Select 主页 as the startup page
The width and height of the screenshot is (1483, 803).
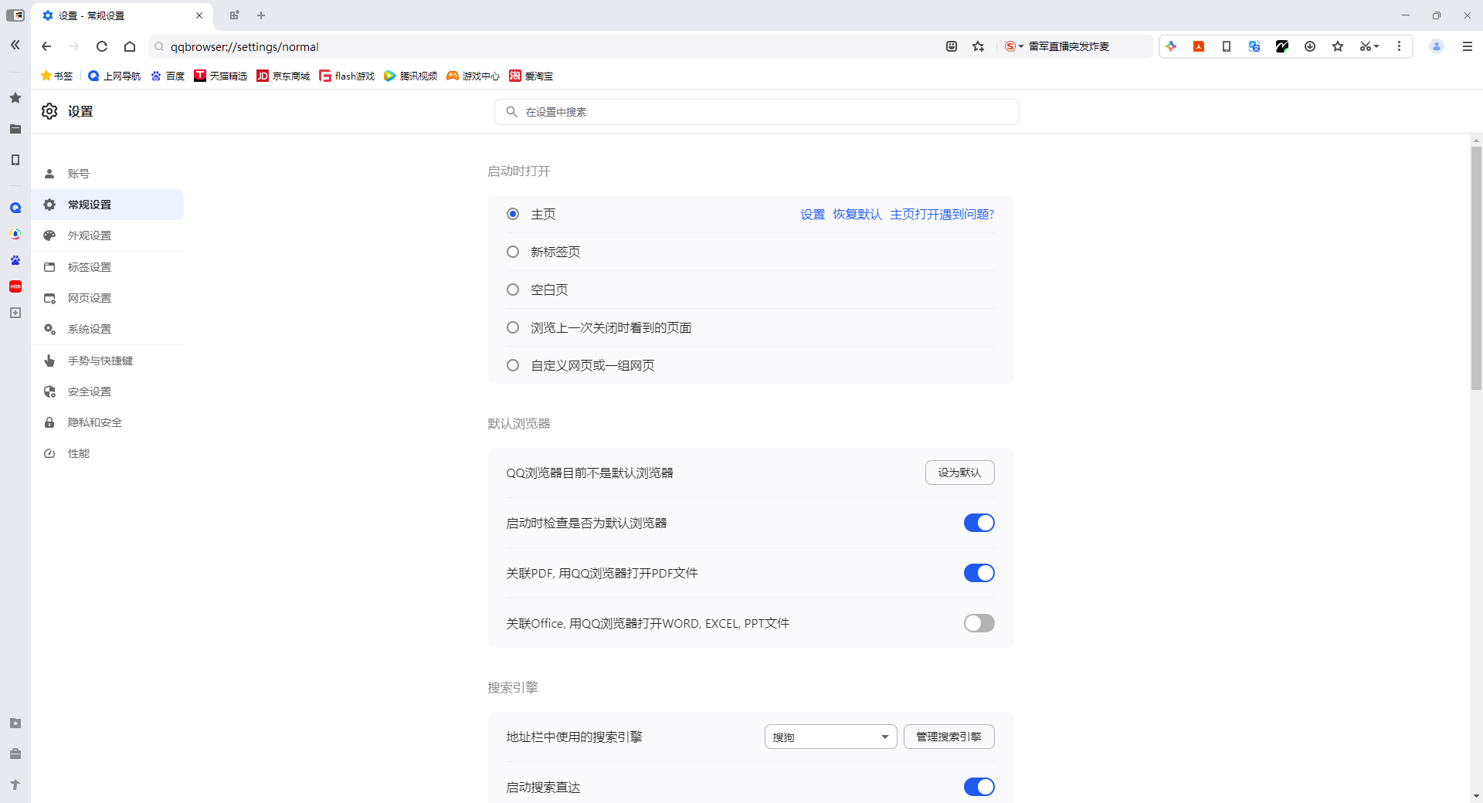point(513,214)
